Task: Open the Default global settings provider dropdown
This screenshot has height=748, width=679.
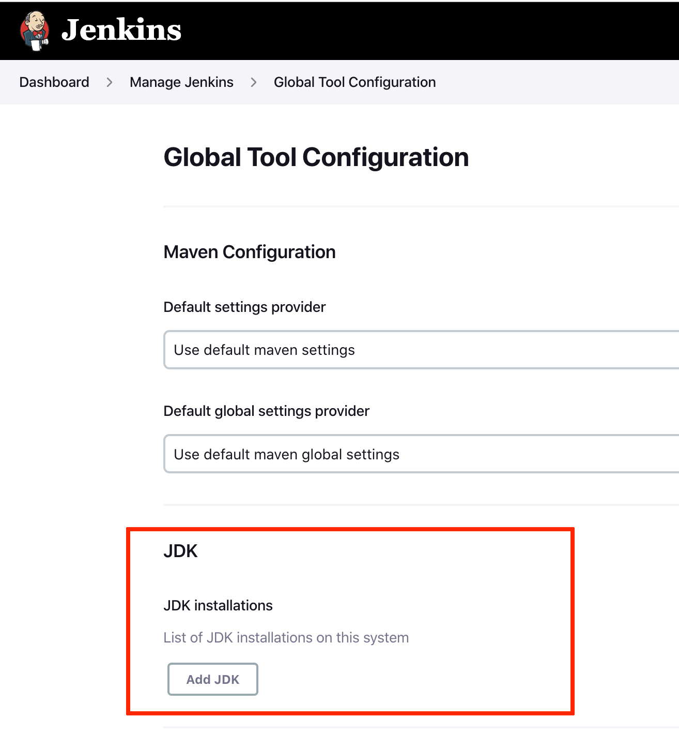Action: 421,454
